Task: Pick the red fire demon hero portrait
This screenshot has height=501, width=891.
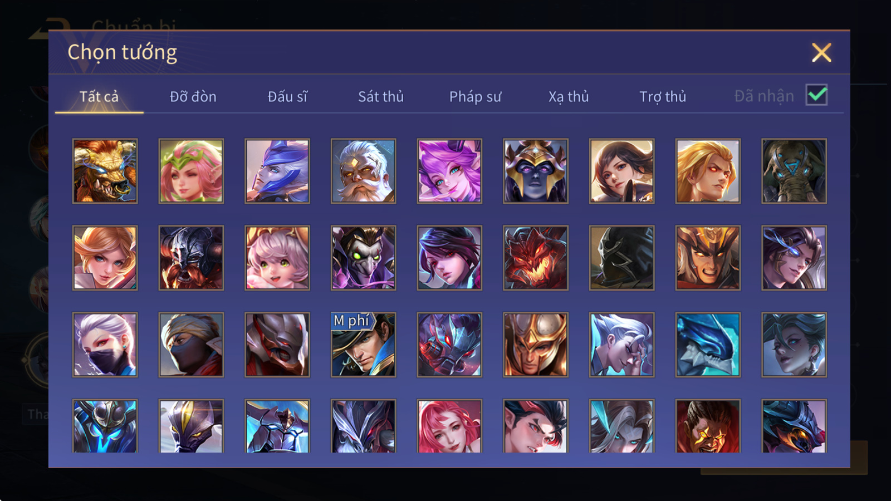Action: 536,258
